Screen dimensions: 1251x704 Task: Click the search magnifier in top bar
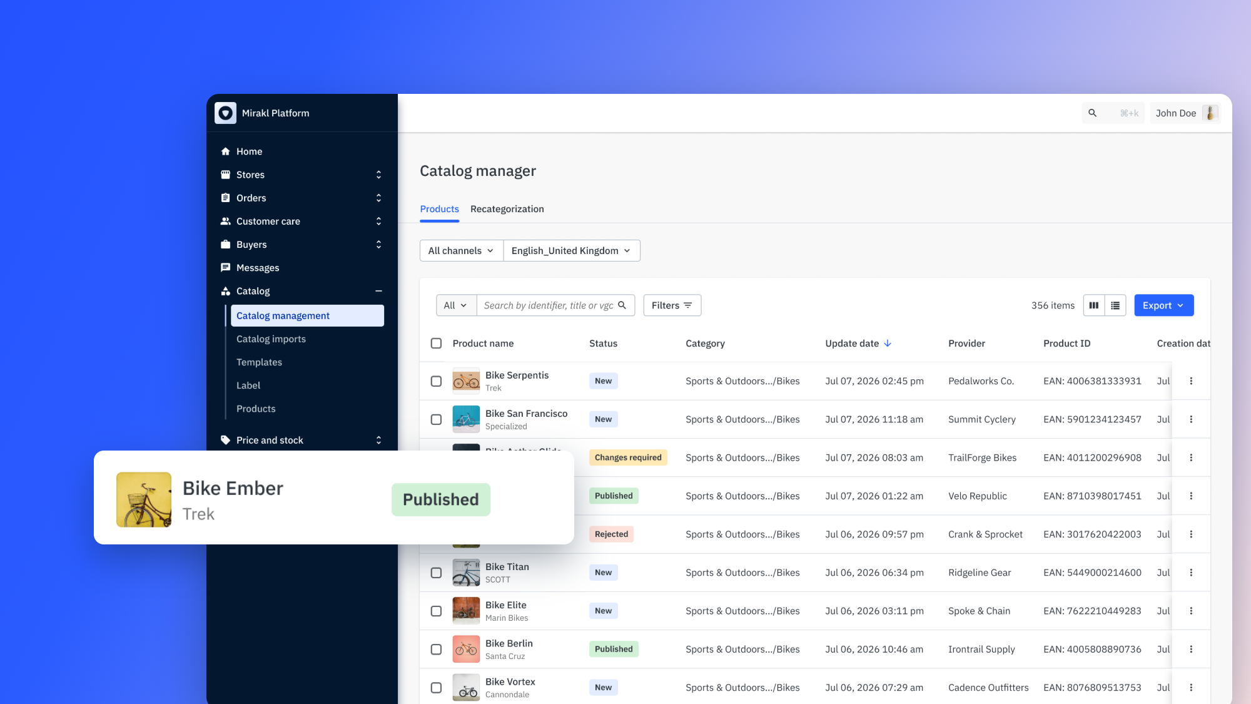pyautogui.click(x=1092, y=113)
